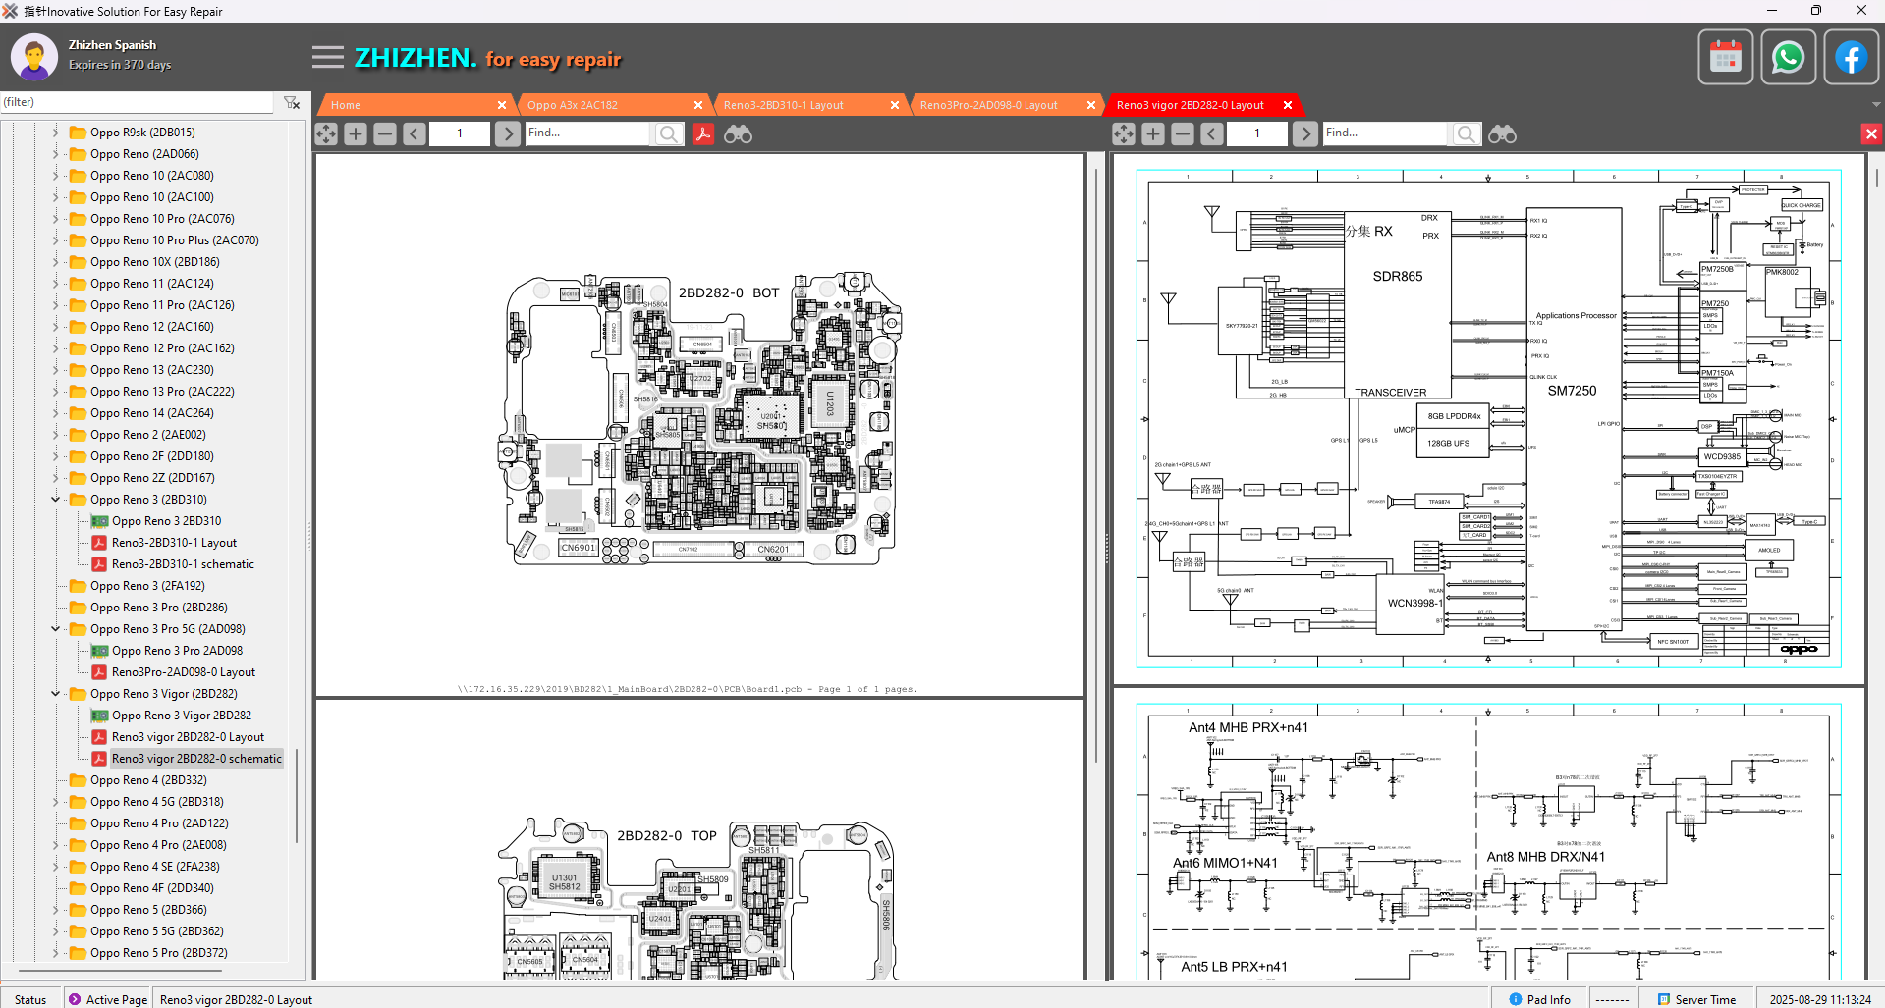
Task: Expand the Oppo Reno 4 Pro (2AE008) folder
Action: pyautogui.click(x=56, y=845)
